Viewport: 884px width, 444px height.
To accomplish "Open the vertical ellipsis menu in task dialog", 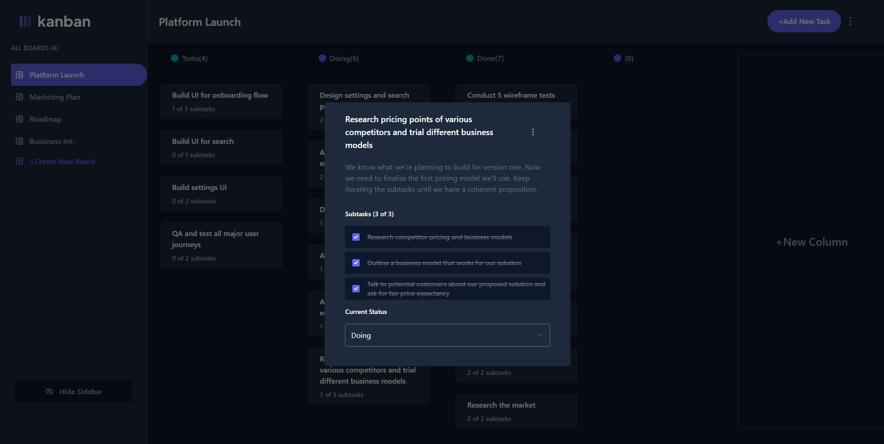I will pyautogui.click(x=533, y=132).
